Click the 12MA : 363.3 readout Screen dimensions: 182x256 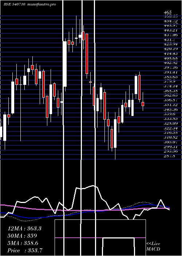(24, 229)
